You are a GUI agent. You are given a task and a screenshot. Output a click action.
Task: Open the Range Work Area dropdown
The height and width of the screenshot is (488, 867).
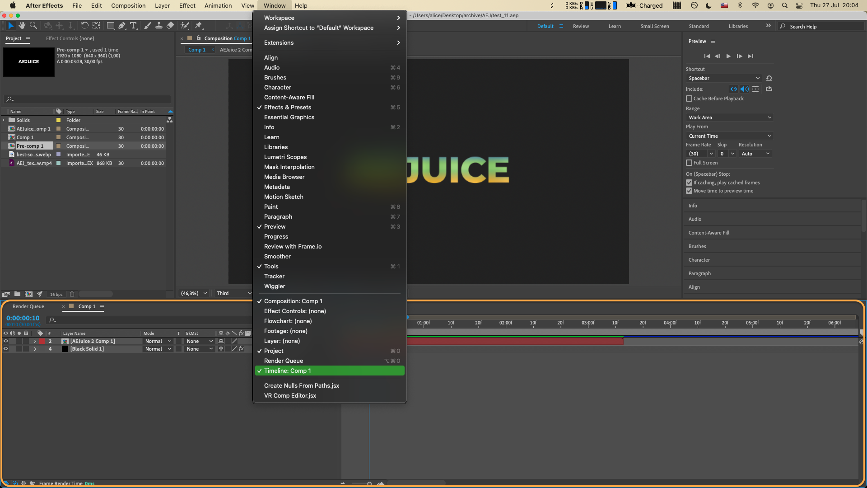click(x=730, y=117)
